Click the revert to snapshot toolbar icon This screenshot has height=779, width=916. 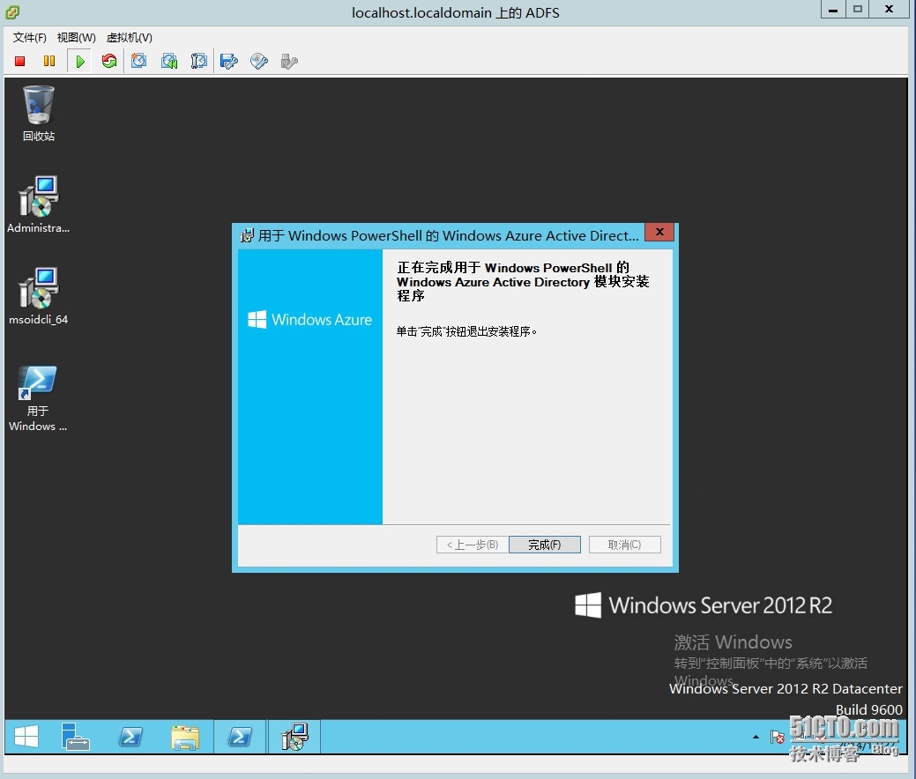[168, 61]
